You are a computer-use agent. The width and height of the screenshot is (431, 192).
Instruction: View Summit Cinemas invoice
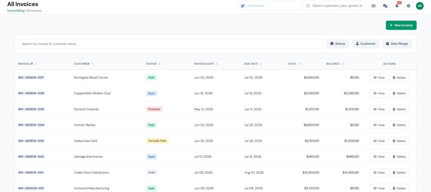pyautogui.click(x=379, y=109)
